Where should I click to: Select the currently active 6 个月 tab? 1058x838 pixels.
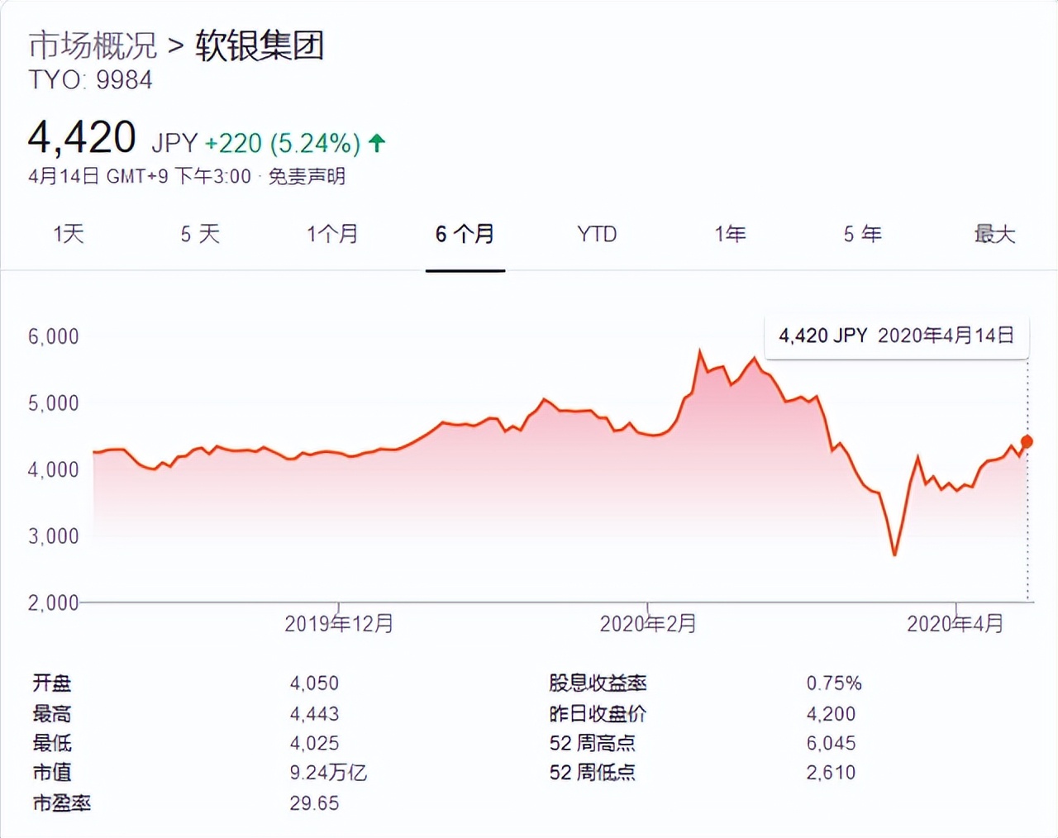click(x=465, y=234)
